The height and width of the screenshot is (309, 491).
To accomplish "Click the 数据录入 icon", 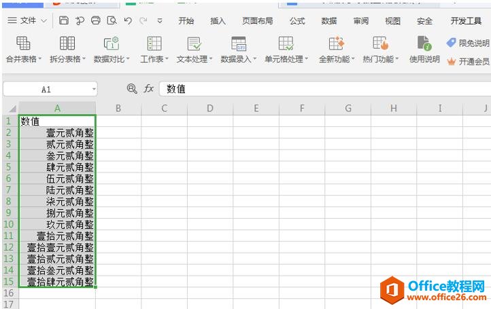I will pyautogui.click(x=239, y=43).
